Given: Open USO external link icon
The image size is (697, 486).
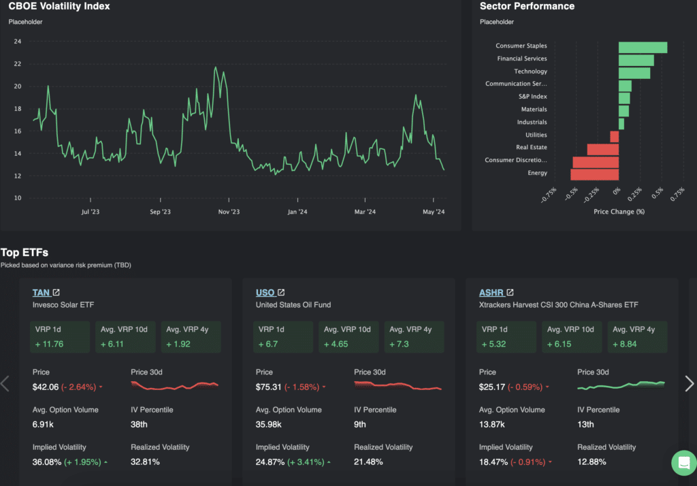Looking at the screenshot, I should pyautogui.click(x=281, y=293).
